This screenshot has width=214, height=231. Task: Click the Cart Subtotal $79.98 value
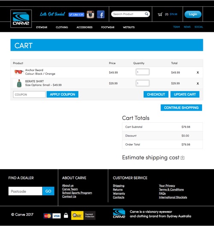[x=186, y=127]
